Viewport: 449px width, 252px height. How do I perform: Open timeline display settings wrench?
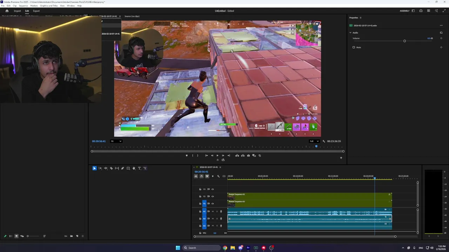tap(218, 176)
